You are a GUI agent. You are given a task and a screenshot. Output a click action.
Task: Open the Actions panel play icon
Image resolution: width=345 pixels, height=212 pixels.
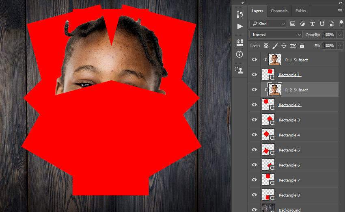[240, 26]
